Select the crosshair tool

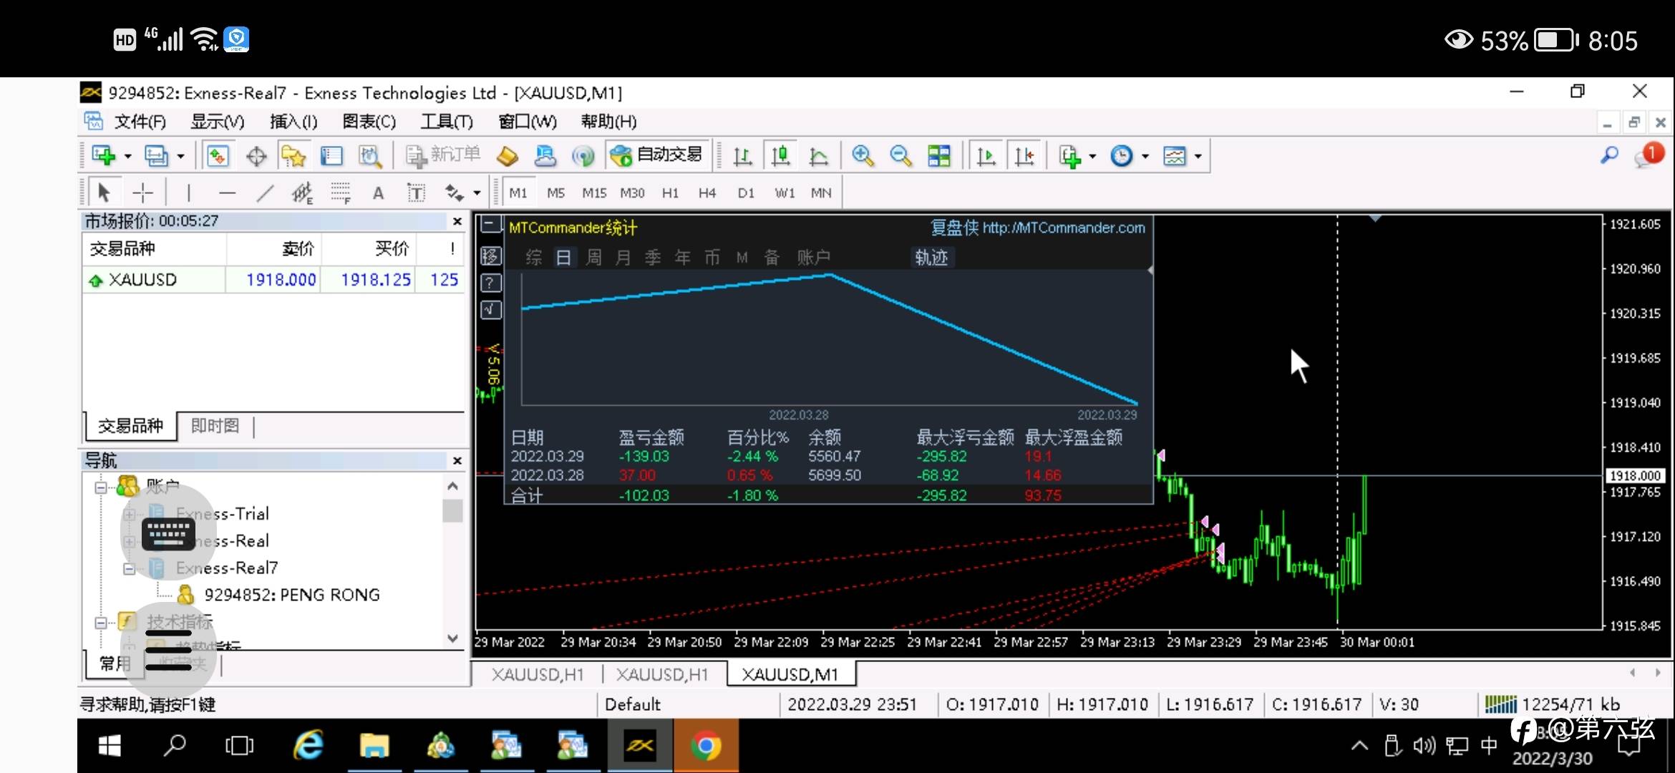click(143, 193)
